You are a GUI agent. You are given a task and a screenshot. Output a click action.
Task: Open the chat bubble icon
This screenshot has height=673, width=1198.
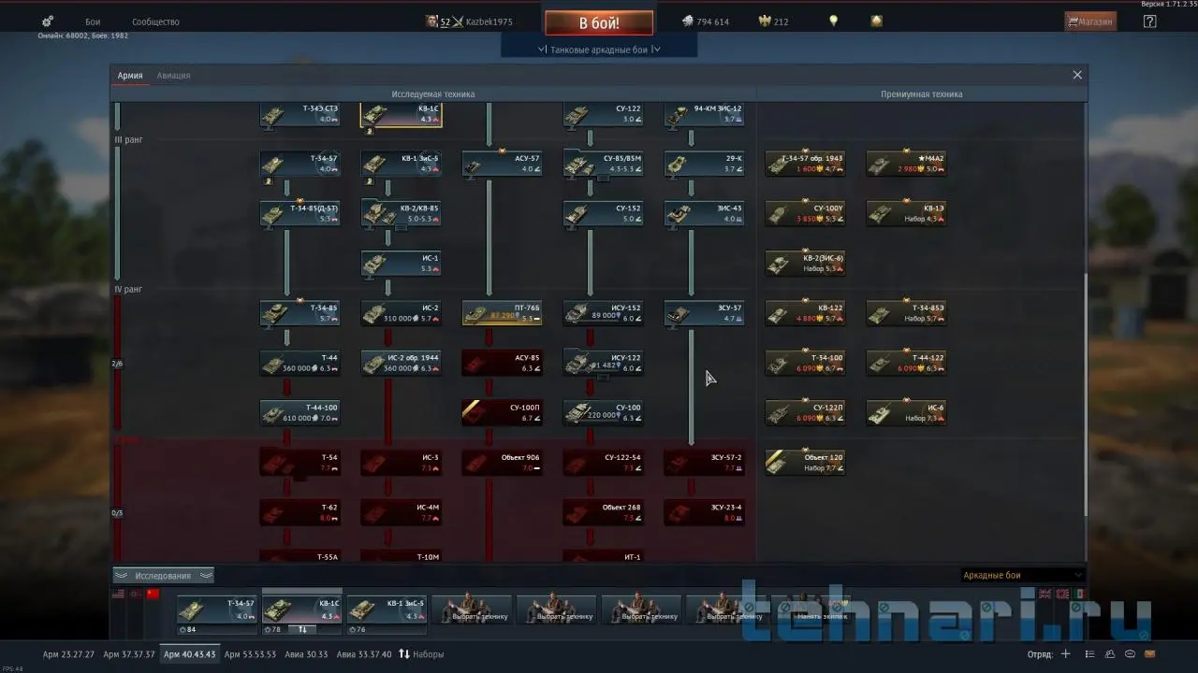pos(1130,654)
